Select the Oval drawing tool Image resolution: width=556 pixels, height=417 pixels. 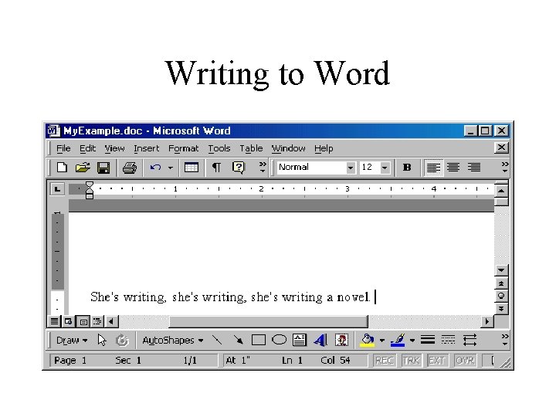pyautogui.click(x=279, y=340)
